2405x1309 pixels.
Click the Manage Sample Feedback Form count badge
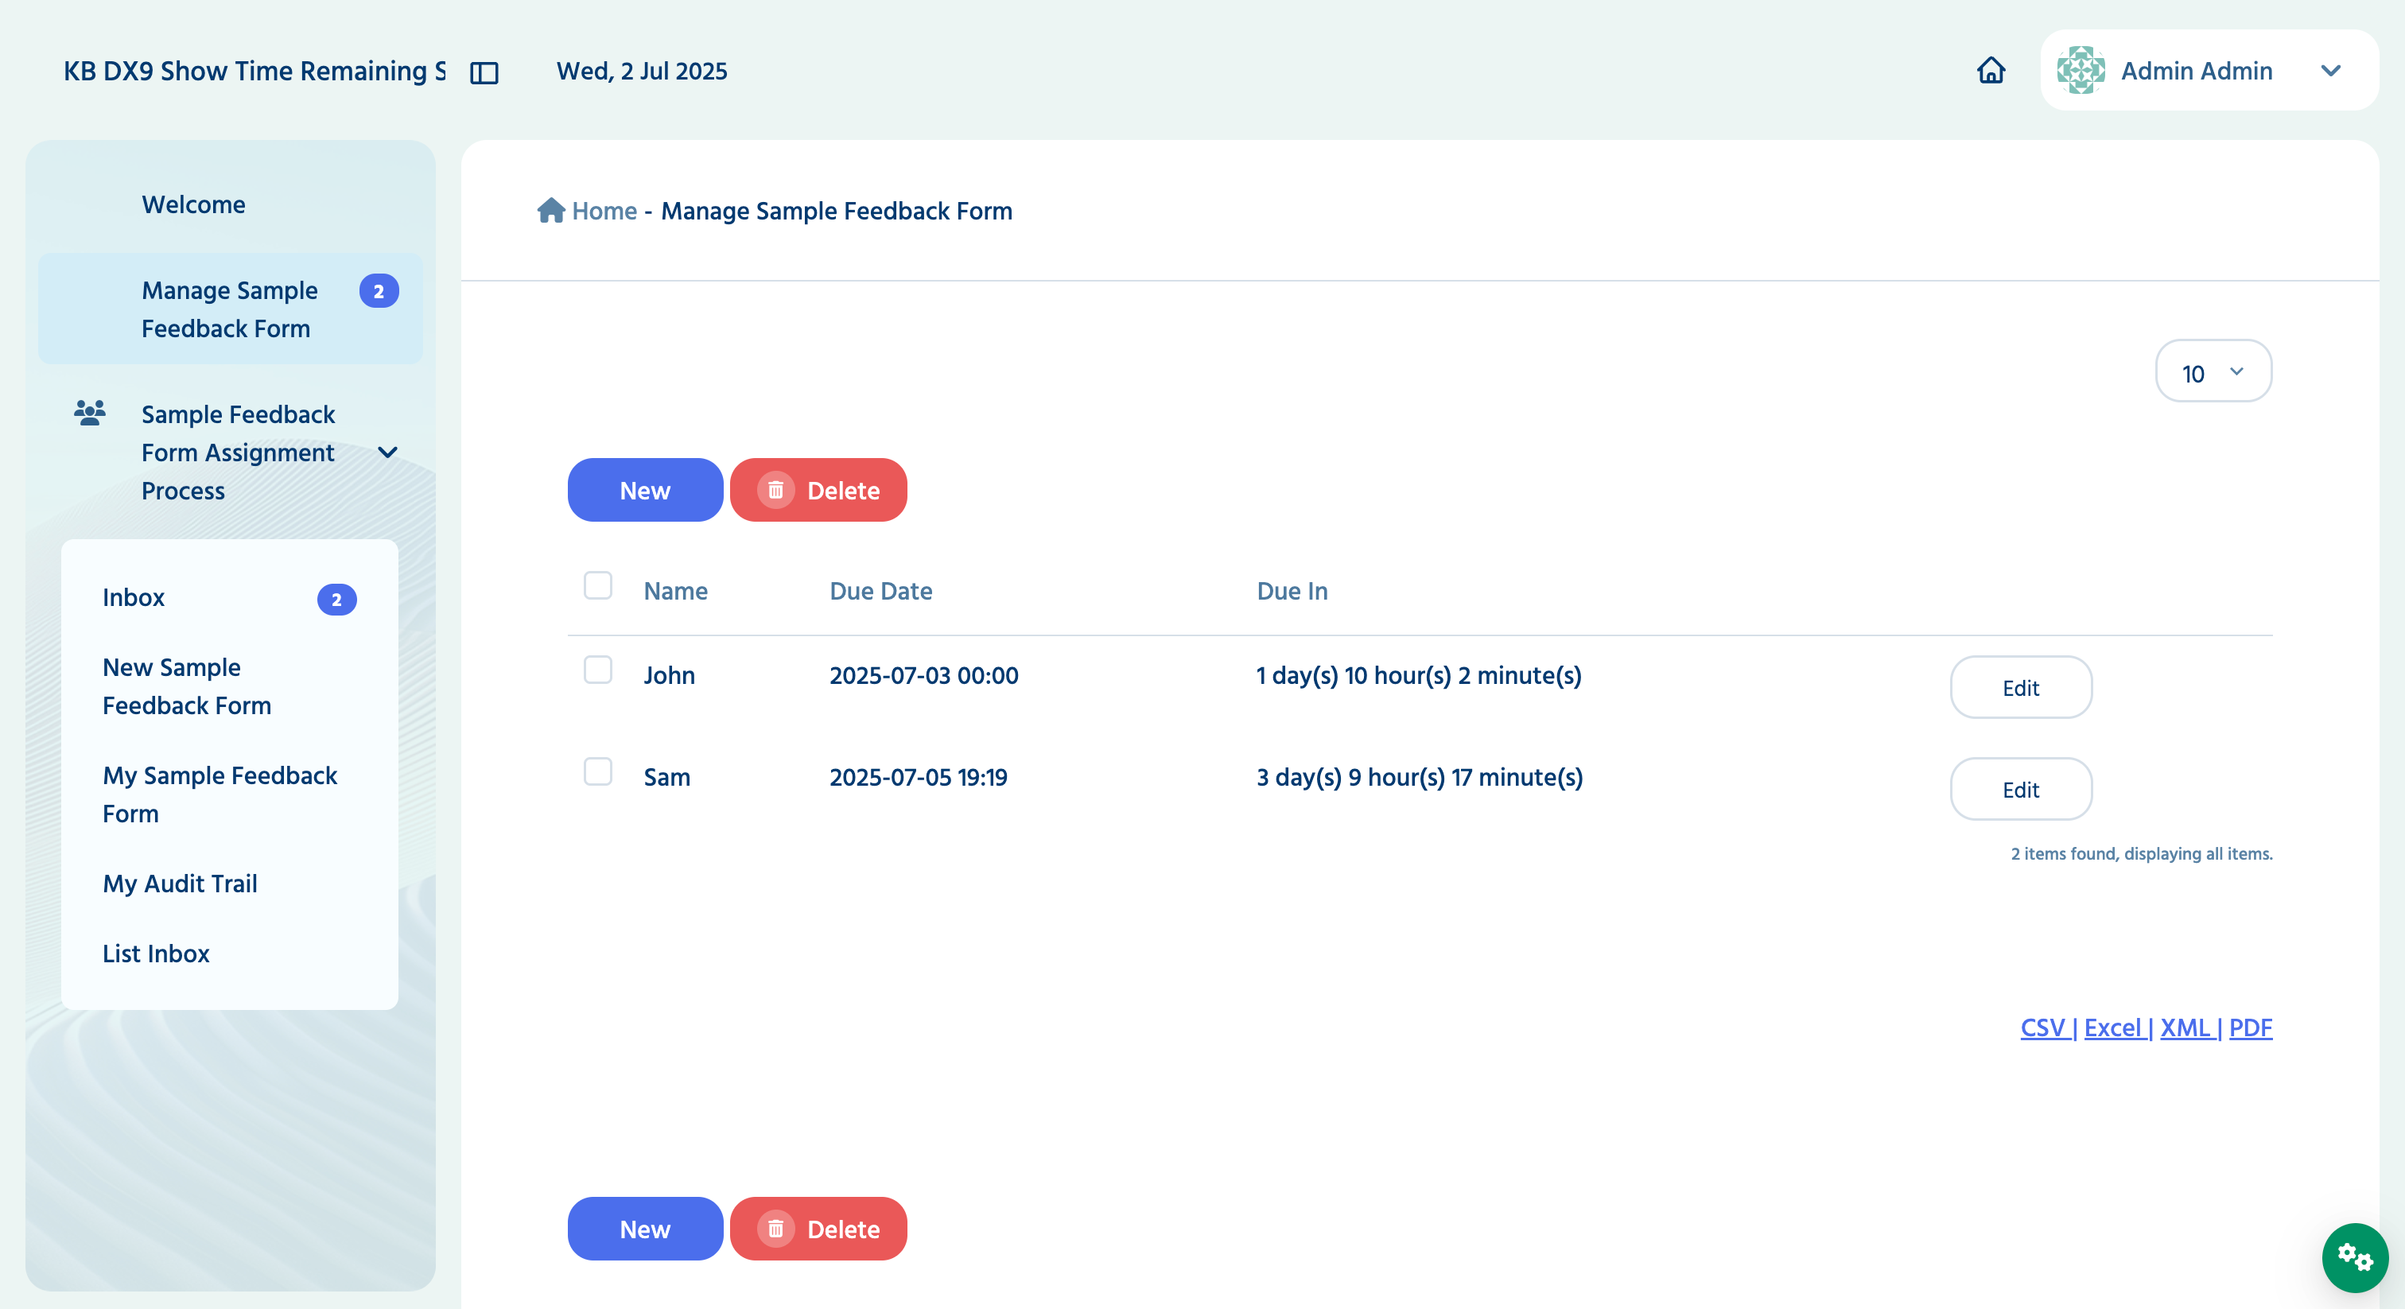(379, 291)
